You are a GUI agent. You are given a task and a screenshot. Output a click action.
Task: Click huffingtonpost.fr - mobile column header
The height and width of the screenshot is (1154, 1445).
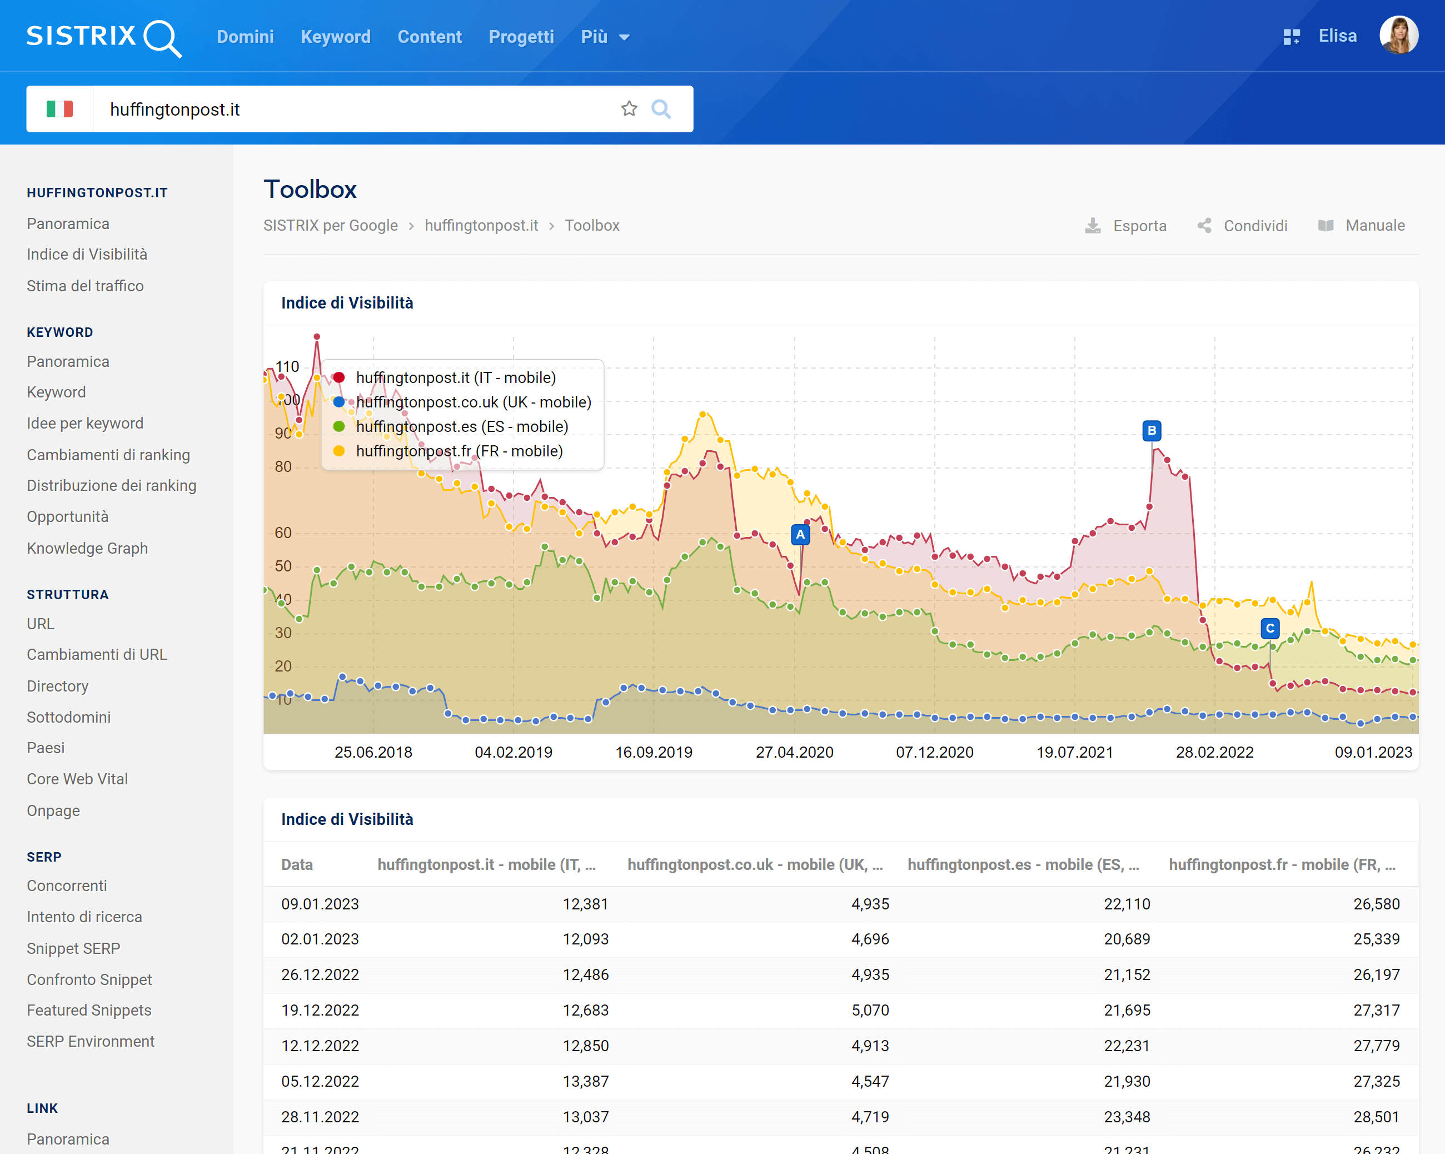(x=1282, y=864)
